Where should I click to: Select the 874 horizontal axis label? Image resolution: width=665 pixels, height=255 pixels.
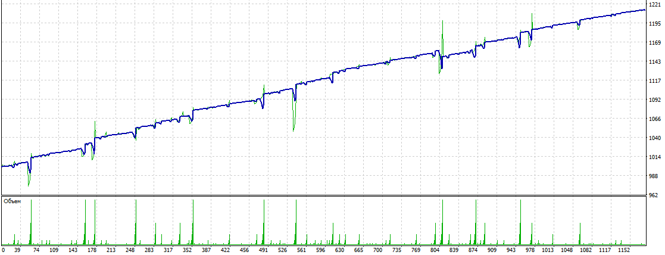[474, 250]
